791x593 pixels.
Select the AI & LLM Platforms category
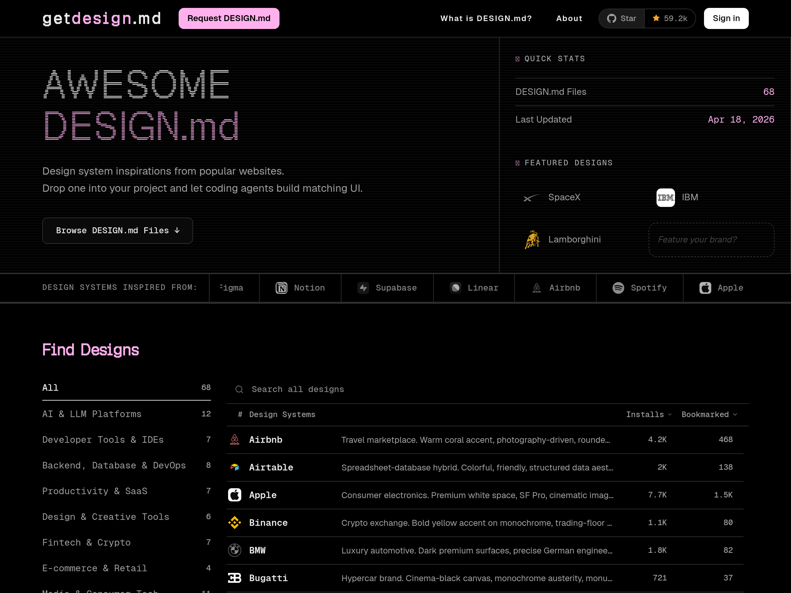(x=92, y=414)
